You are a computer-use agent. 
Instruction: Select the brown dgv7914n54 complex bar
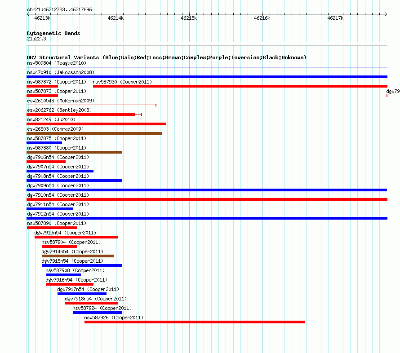click(78, 256)
